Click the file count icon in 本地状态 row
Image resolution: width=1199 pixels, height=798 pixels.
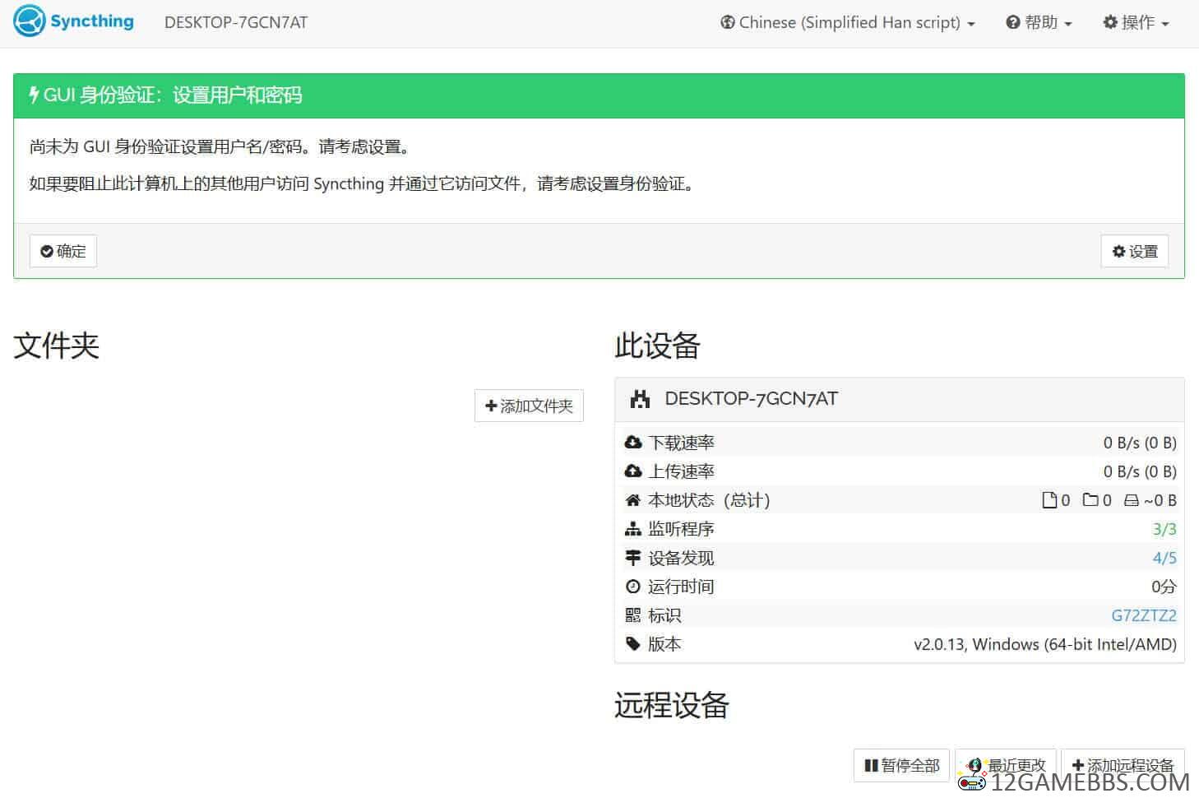point(1049,500)
